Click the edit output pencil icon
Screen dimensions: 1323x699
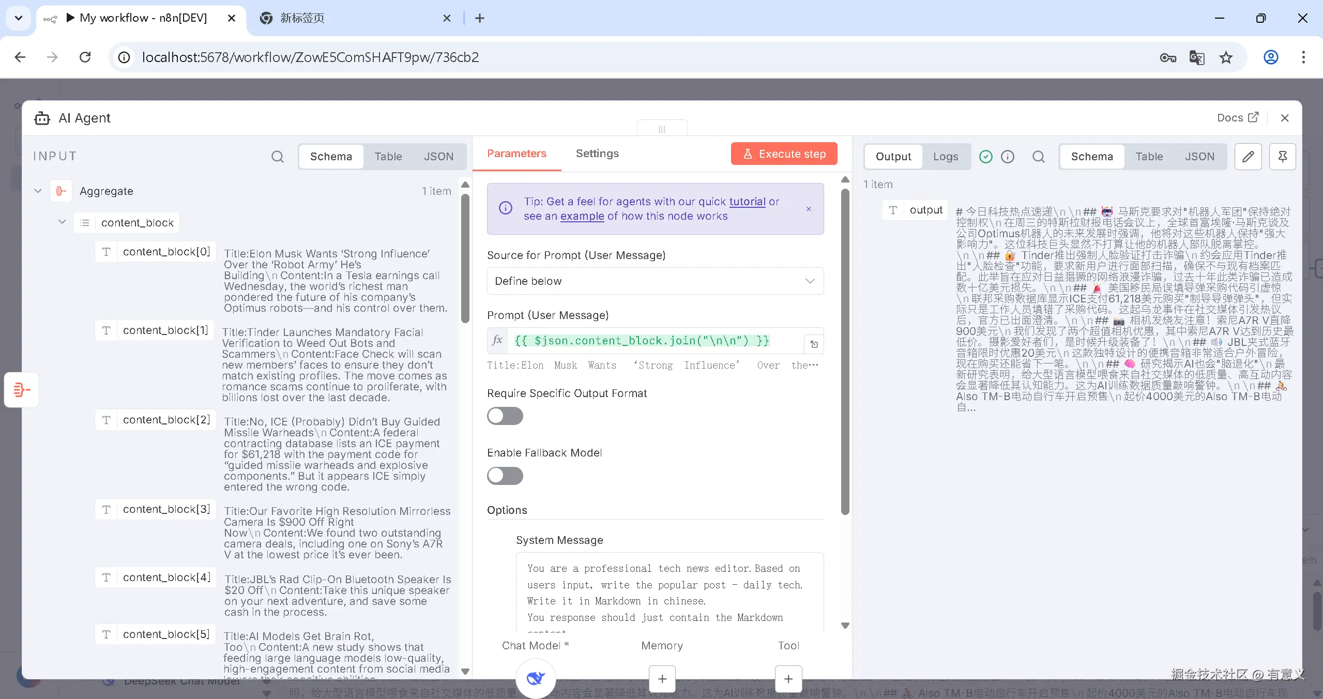pyautogui.click(x=1248, y=157)
